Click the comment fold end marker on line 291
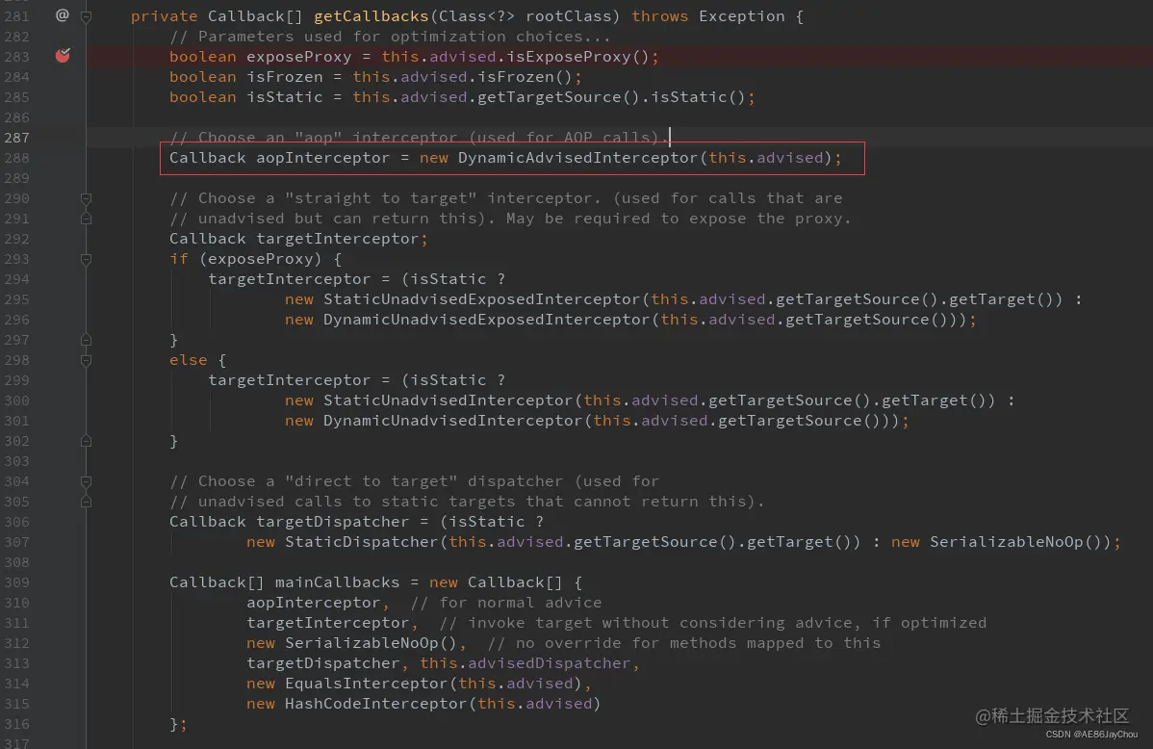Image resolution: width=1153 pixels, height=749 pixels. (86, 219)
